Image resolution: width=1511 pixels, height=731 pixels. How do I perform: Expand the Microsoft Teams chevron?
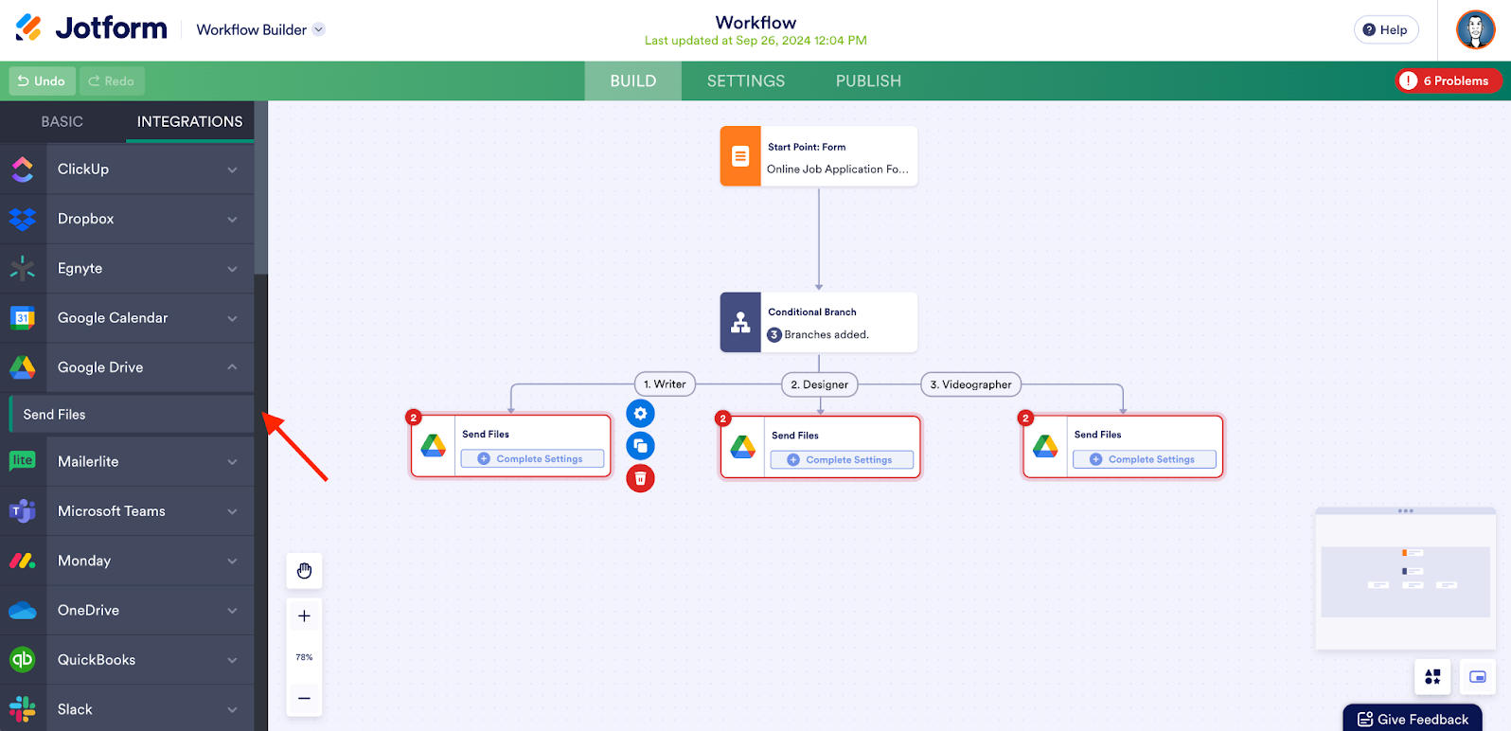(x=232, y=511)
